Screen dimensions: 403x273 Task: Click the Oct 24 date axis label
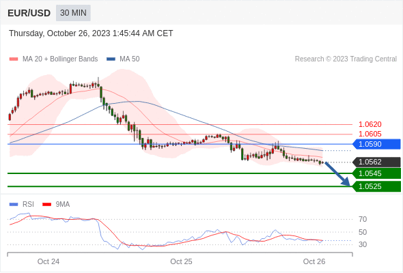click(x=48, y=261)
